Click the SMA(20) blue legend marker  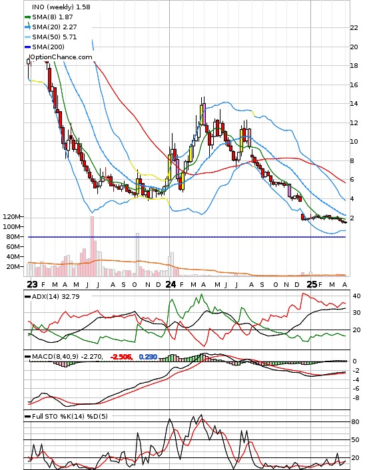tap(27, 27)
